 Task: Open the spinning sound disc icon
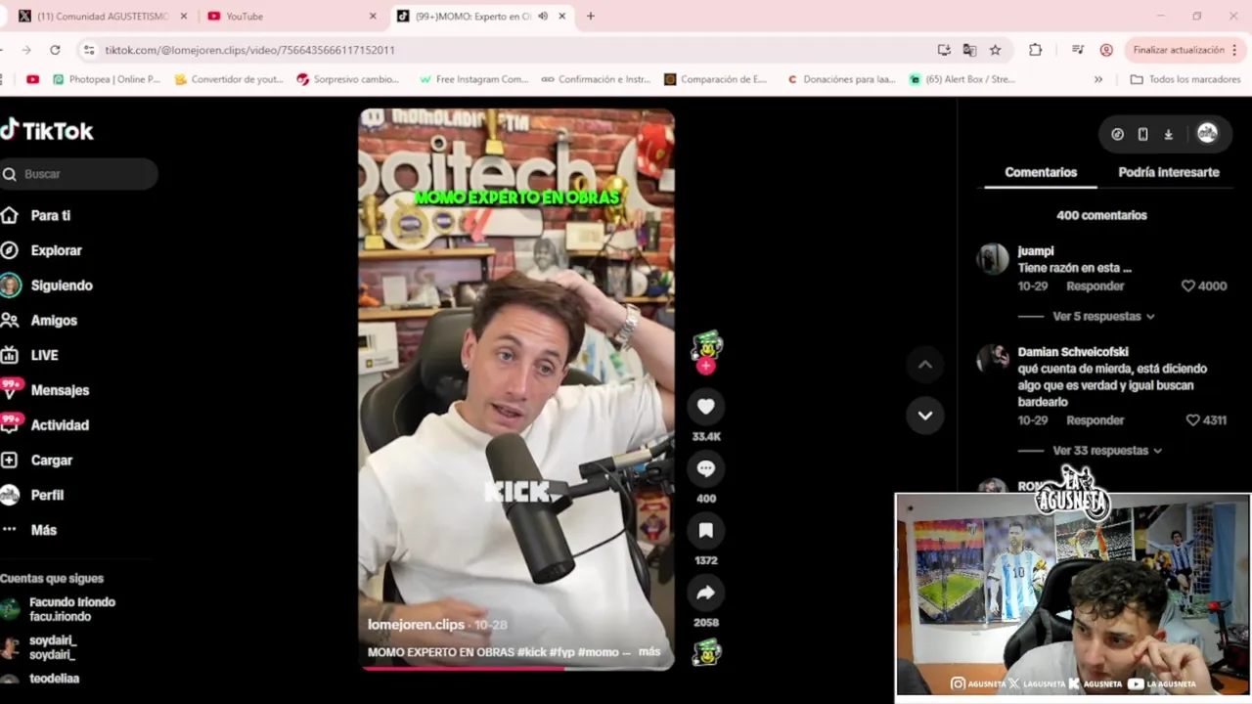[706, 652]
